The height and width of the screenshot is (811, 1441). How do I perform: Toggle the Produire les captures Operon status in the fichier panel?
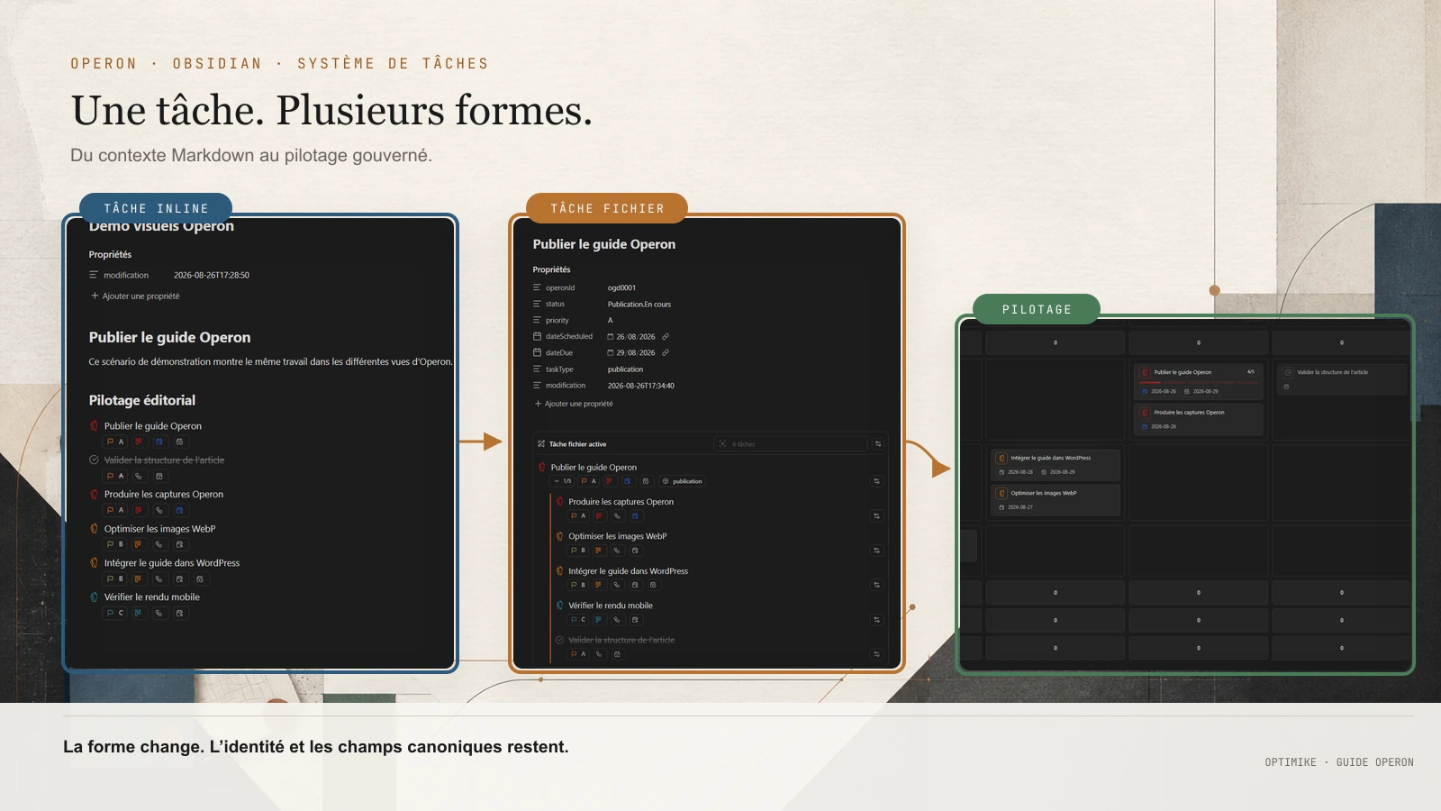559,502
